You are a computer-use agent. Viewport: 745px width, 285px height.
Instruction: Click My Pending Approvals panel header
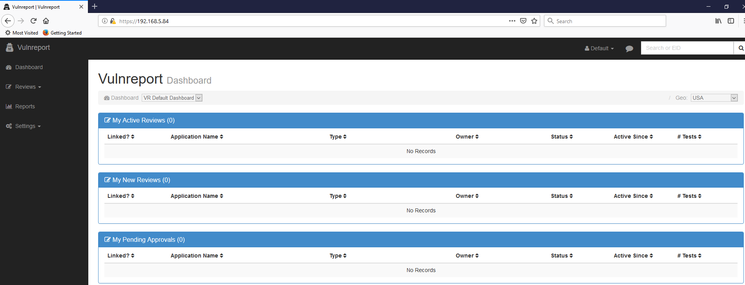421,239
